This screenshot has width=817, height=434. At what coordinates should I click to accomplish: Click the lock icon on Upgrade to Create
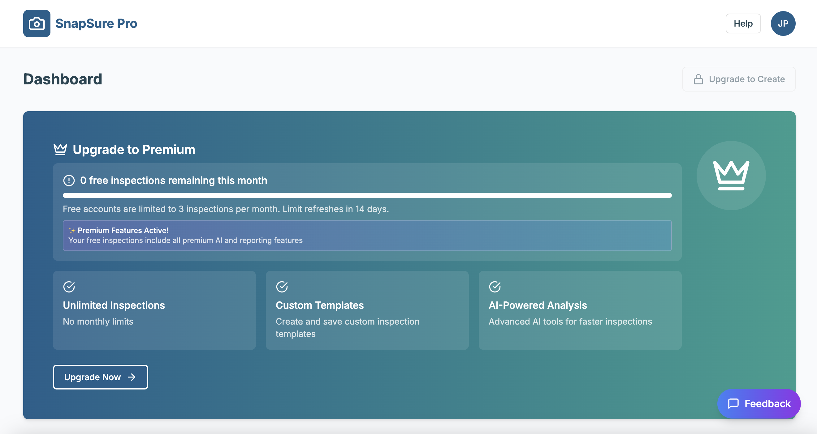coord(698,79)
